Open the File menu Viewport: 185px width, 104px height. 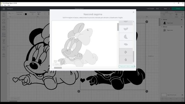(2, 5)
